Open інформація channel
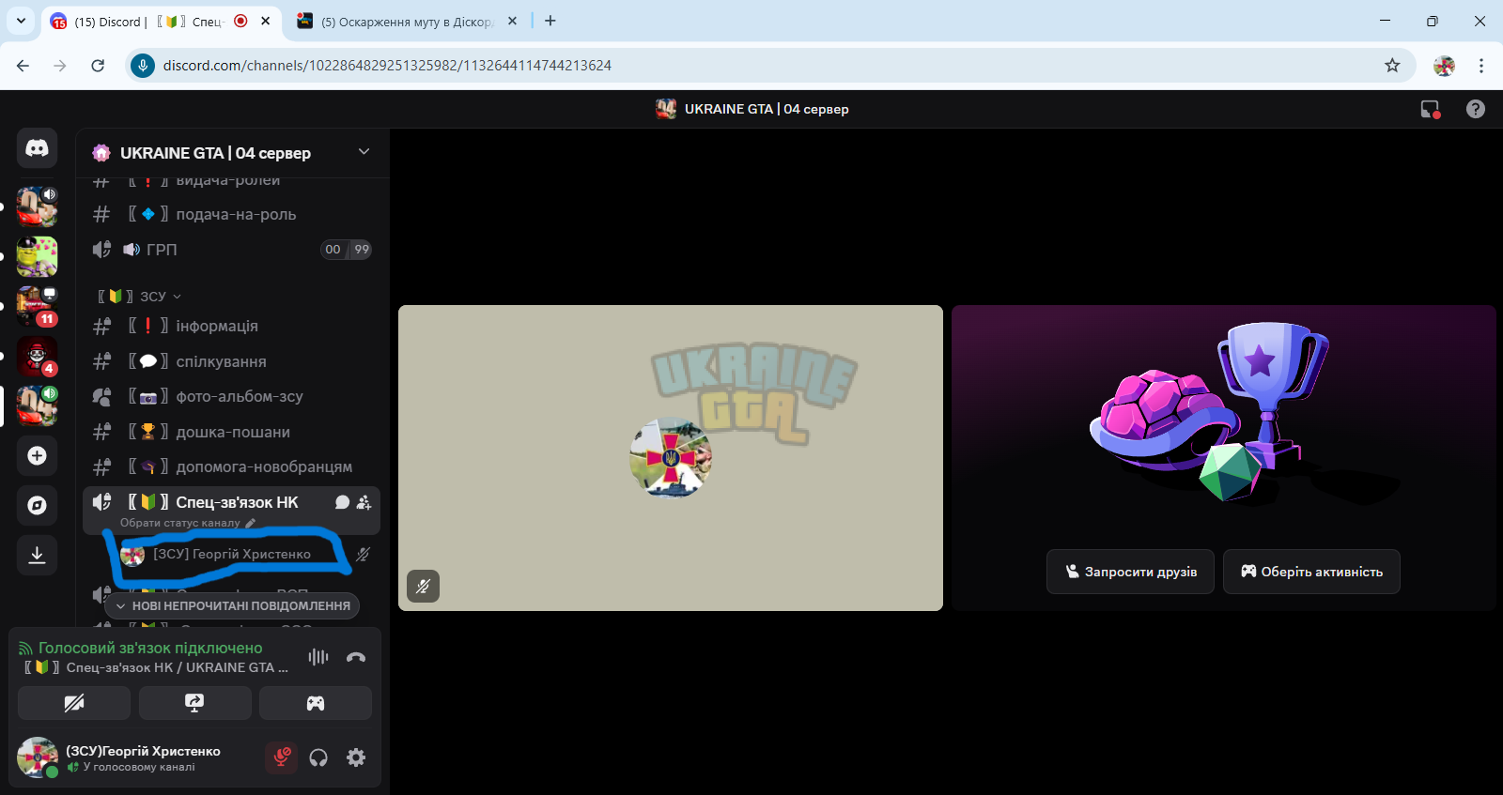Screen dimensions: 1503x795 [232, 327]
